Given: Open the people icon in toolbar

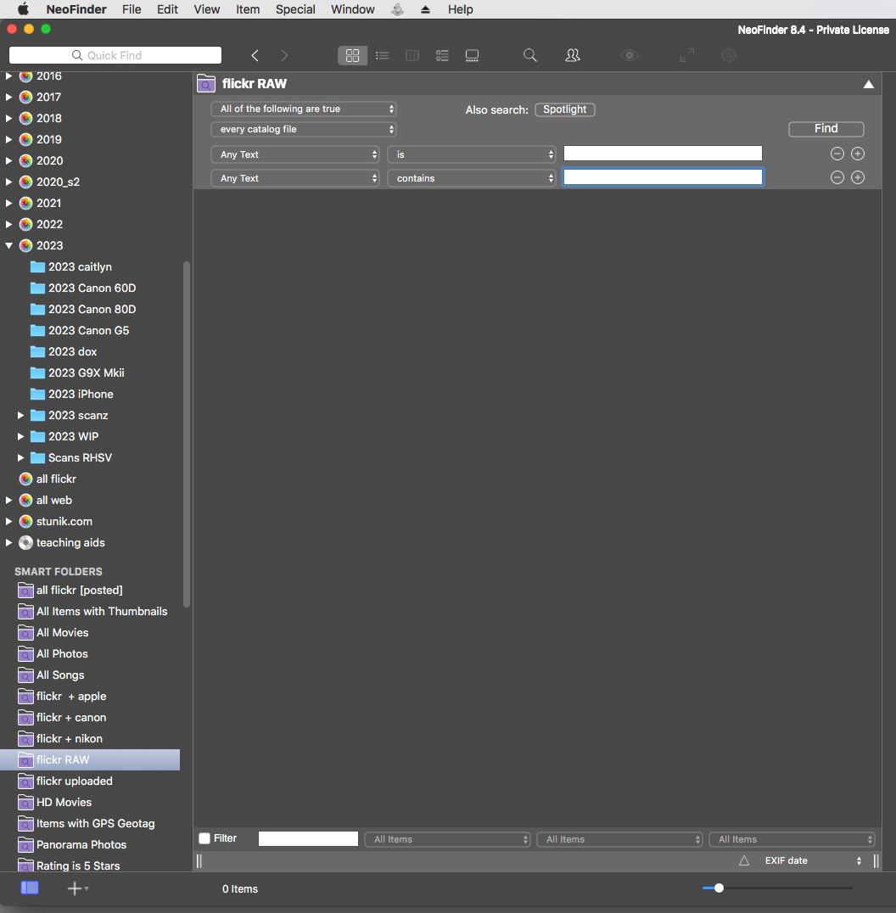Looking at the screenshot, I should pyautogui.click(x=573, y=55).
